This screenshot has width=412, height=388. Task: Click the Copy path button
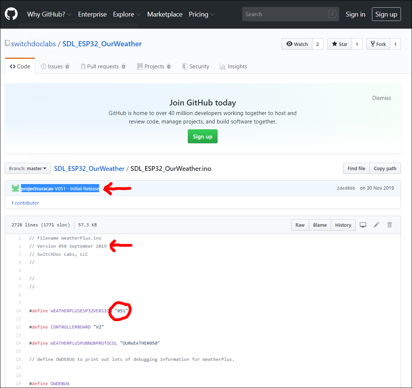tap(385, 168)
